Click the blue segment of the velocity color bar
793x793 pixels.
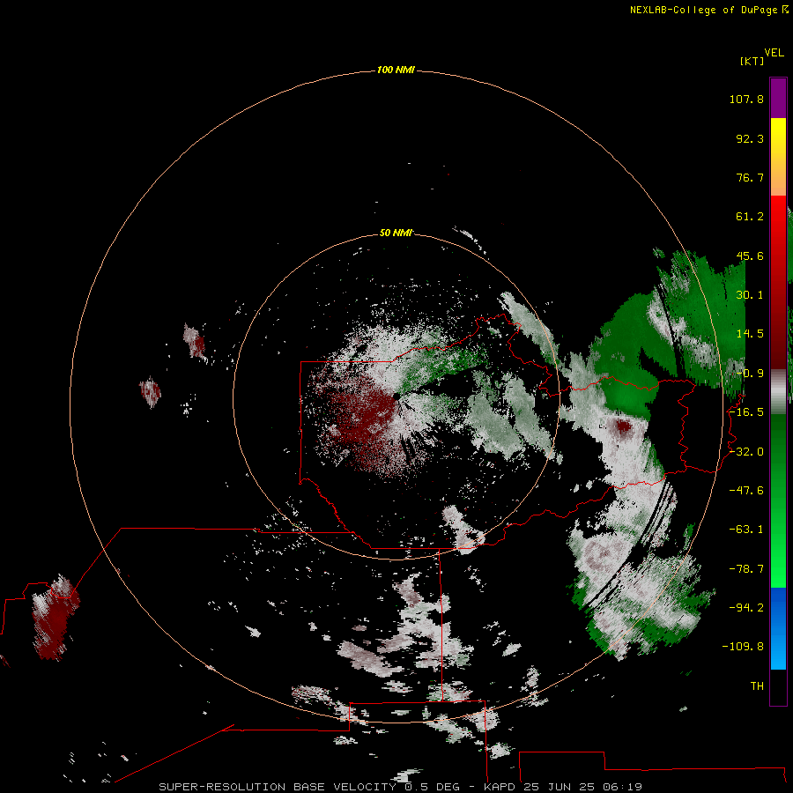[x=778, y=628]
